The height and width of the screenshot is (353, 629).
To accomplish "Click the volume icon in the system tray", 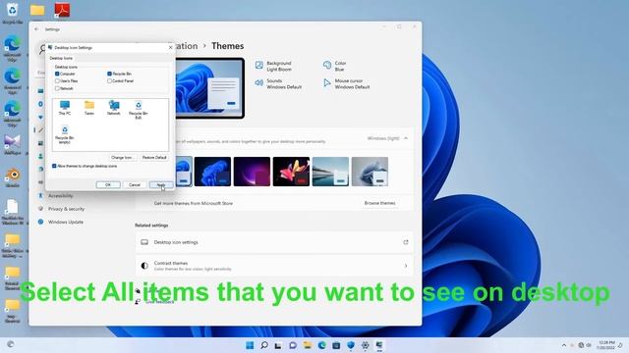I will tap(589, 345).
